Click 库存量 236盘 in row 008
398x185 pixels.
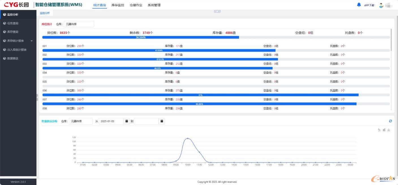click(174, 109)
